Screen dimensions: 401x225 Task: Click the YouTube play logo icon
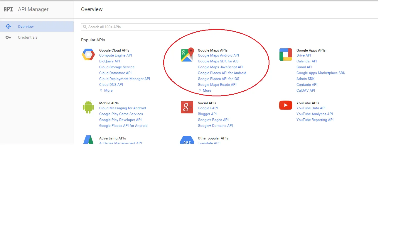(286, 105)
